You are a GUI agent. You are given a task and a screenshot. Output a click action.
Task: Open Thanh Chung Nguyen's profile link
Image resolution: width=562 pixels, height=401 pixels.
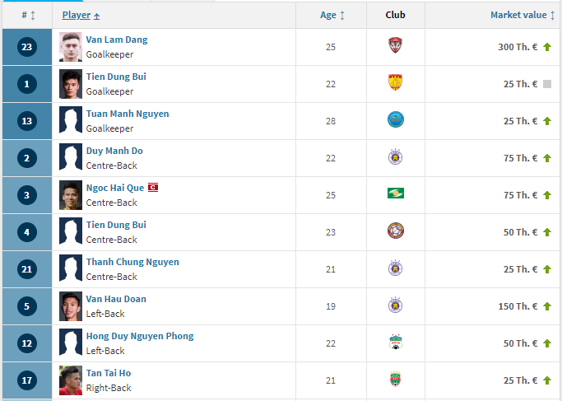pos(132,262)
